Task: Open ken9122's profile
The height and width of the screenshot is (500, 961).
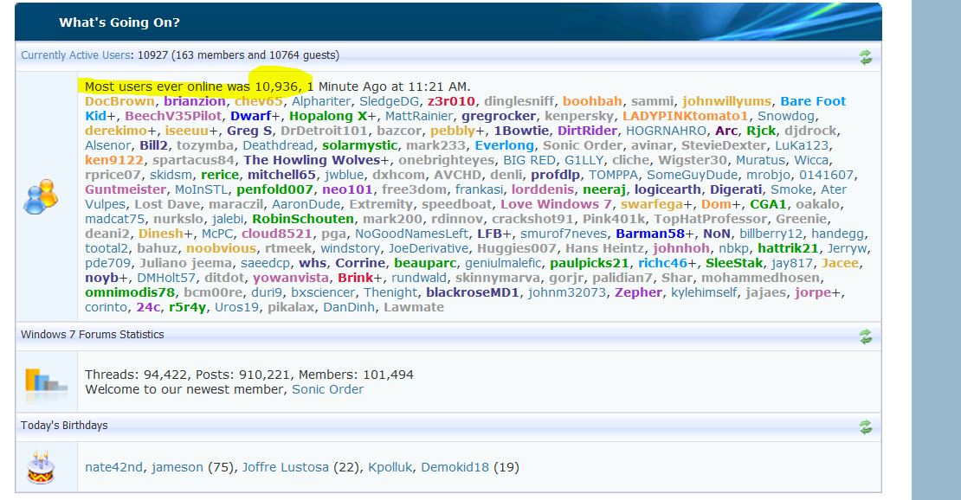Action: [114, 160]
